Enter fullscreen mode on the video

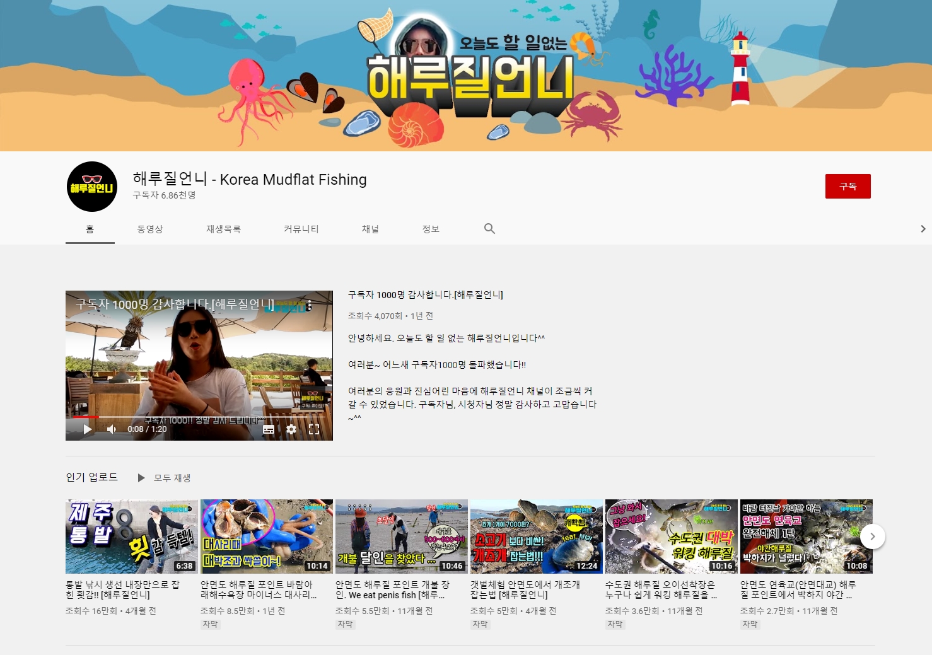coord(314,429)
